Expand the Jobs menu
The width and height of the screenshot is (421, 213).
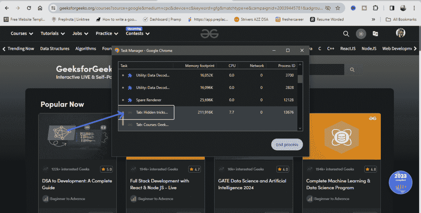click(80, 33)
